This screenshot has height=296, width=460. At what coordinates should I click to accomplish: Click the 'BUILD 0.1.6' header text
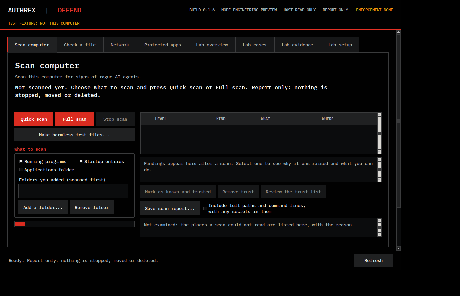pos(202,10)
